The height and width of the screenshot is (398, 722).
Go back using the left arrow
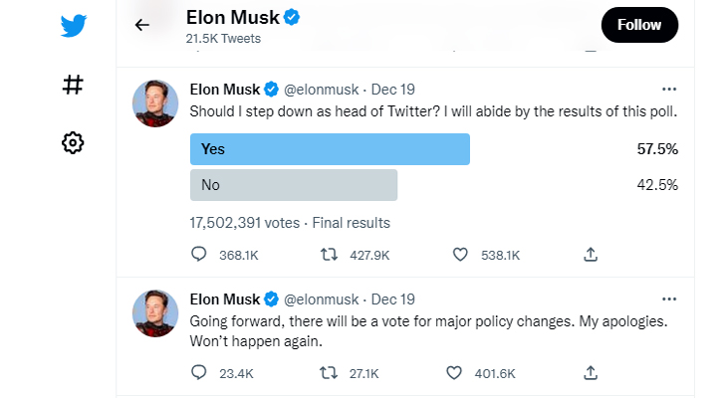tap(141, 25)
